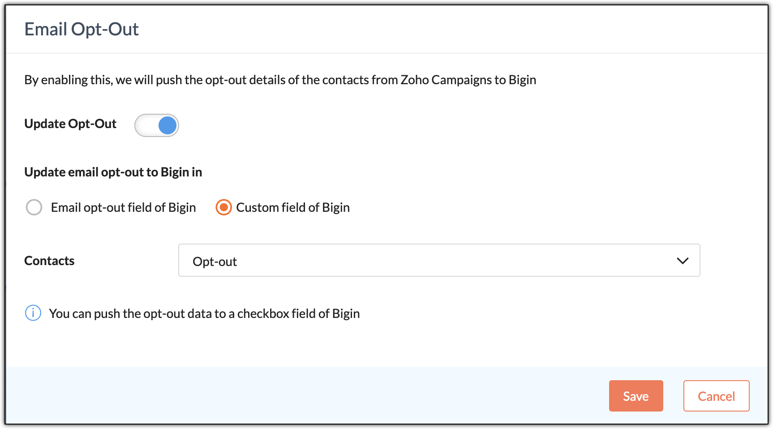Toggle the Update Opt-Out switch off
The image size is (773, 429).
click(x=157, y=125)
